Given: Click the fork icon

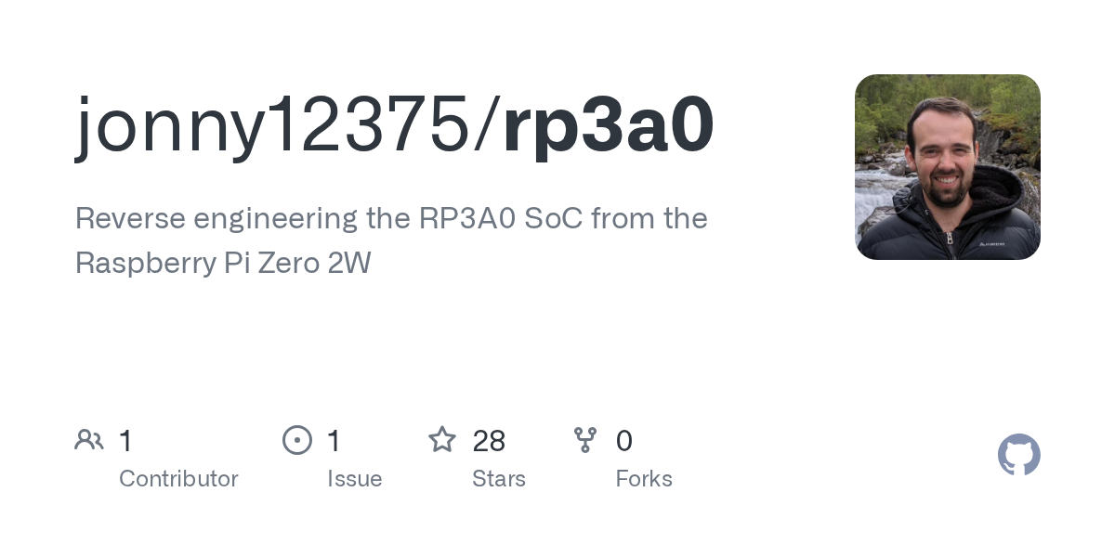Looking at the screenshot, I should 585,440.
